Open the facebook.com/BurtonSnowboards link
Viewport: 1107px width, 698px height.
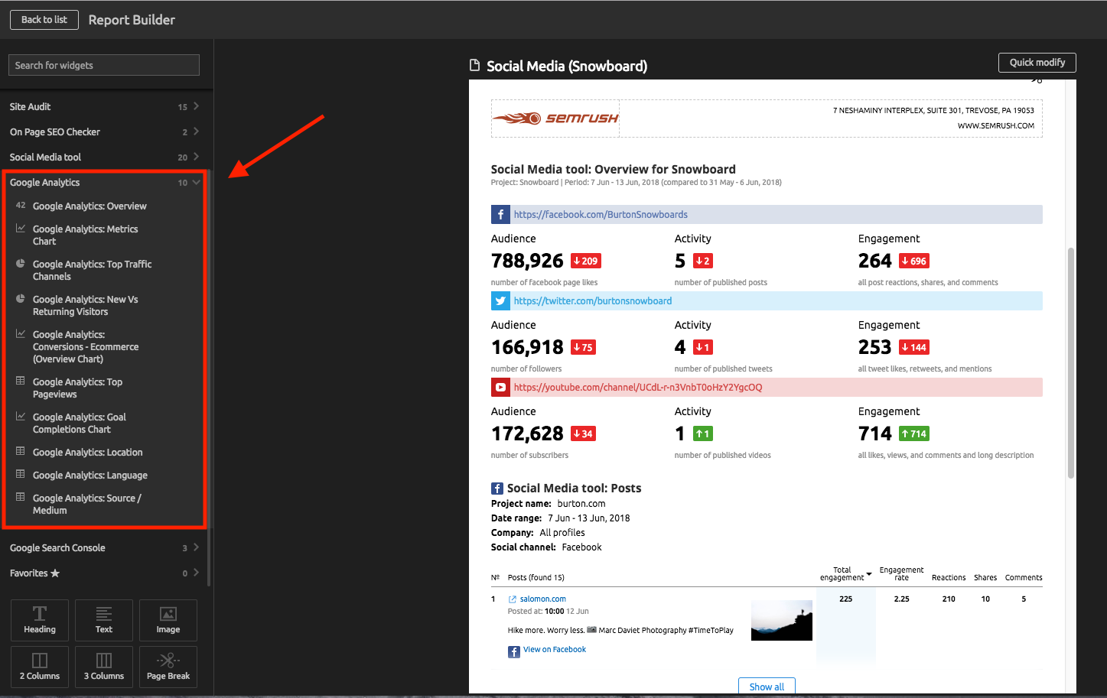(x=601, y=215)
